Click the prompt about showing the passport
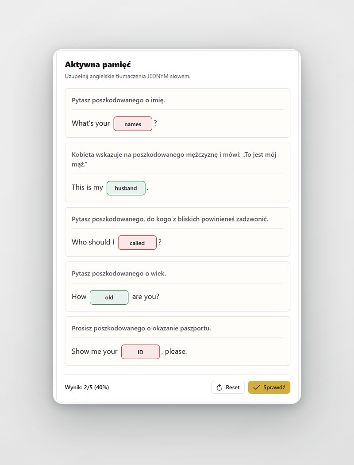The image size is (354, 465). coord(141,328)
